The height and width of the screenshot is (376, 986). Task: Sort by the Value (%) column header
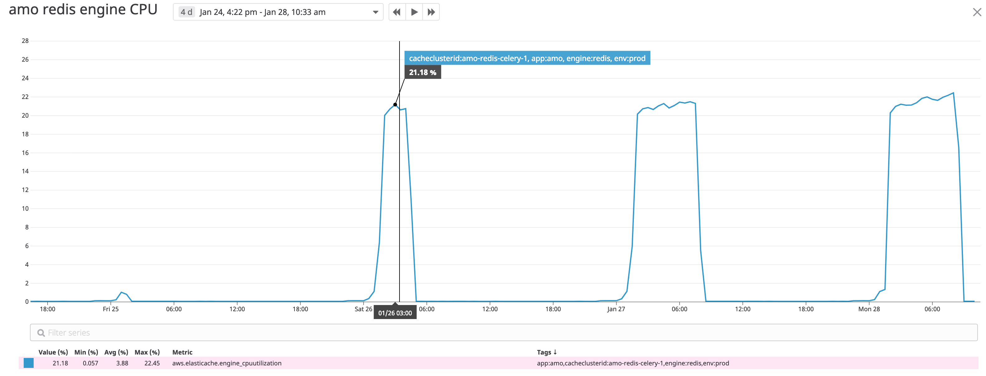(53, 352)
